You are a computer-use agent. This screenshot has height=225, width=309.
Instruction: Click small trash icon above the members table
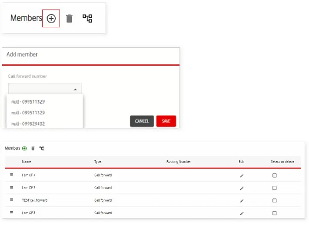point(33,148)
